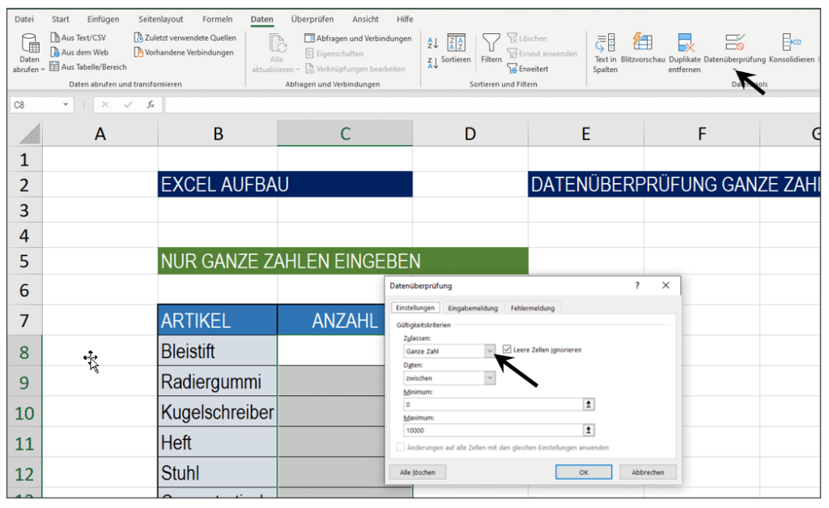The width and height of the screenshot is (829, 508).
Task: Click into the formula bar input
Action: point(492,105)
